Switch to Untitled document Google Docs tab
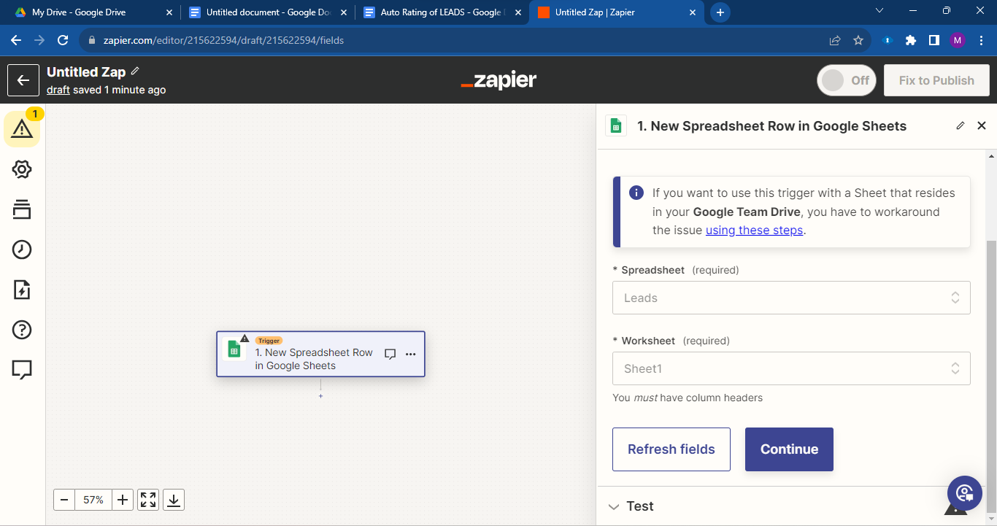 [267, 12]
